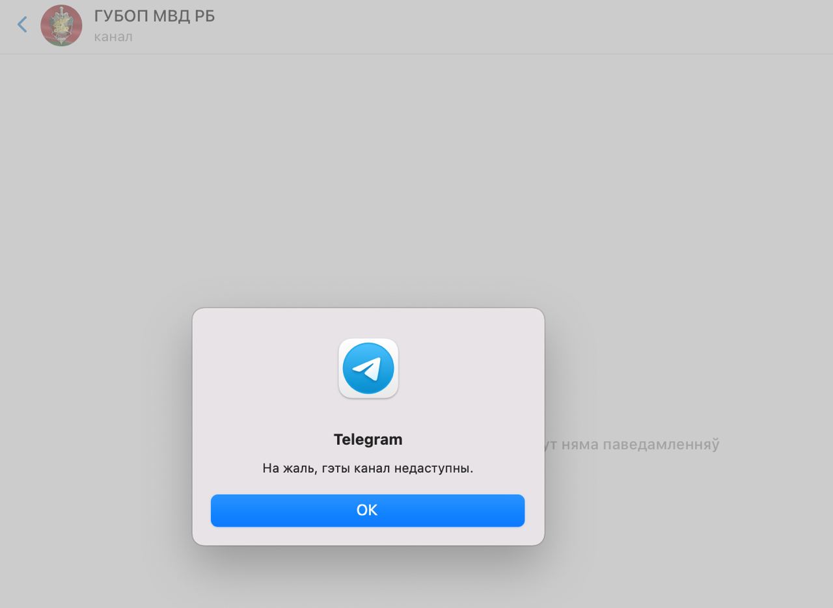Open the ГУБОП МВД РБ channel avatar
This screenshot has width=833, height=608.
[x=61, y=25]
